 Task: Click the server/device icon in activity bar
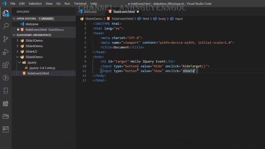click(5, 91)
